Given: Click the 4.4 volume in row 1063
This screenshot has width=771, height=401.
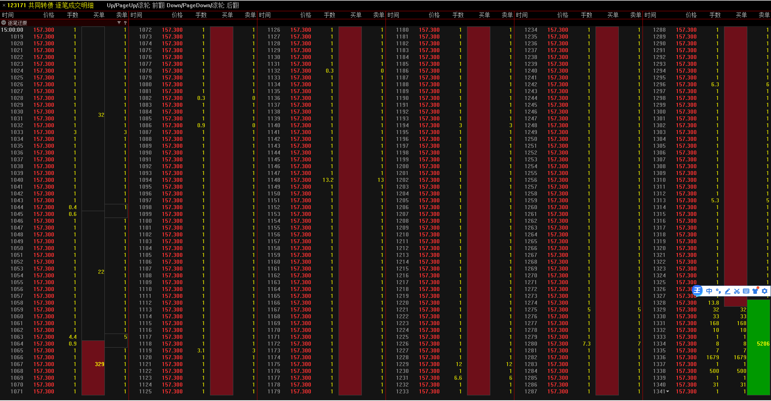Looking at the screenshot, I should tap(73, 337).
